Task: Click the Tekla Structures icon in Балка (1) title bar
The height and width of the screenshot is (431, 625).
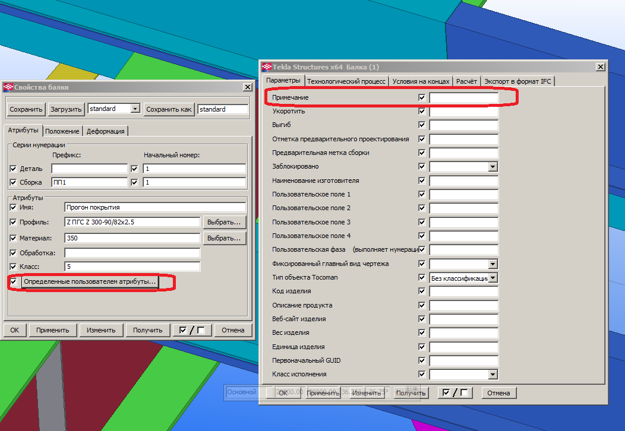Action: click(x=267, y=66)
